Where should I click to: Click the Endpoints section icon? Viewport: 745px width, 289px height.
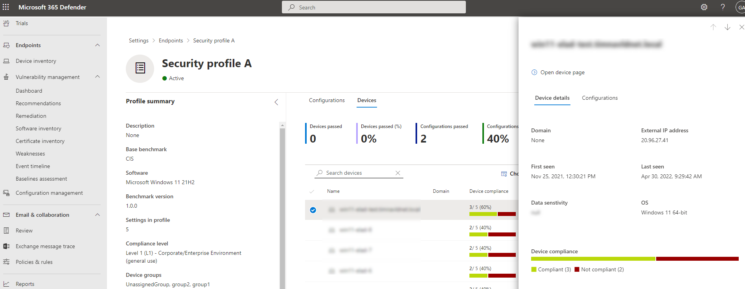pos(6,45)
